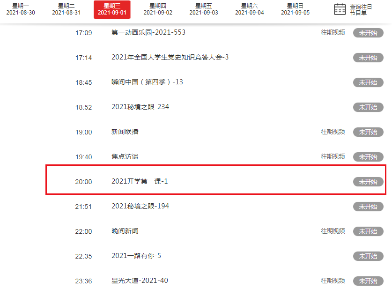Click 未开始 button for 2021开学第一课-1
This screenshot has width=392, height=296.
368,182
